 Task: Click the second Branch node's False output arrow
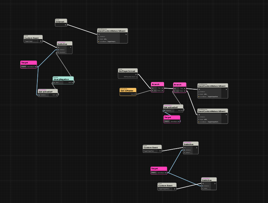pyautogui.click(x=185, y=91)
